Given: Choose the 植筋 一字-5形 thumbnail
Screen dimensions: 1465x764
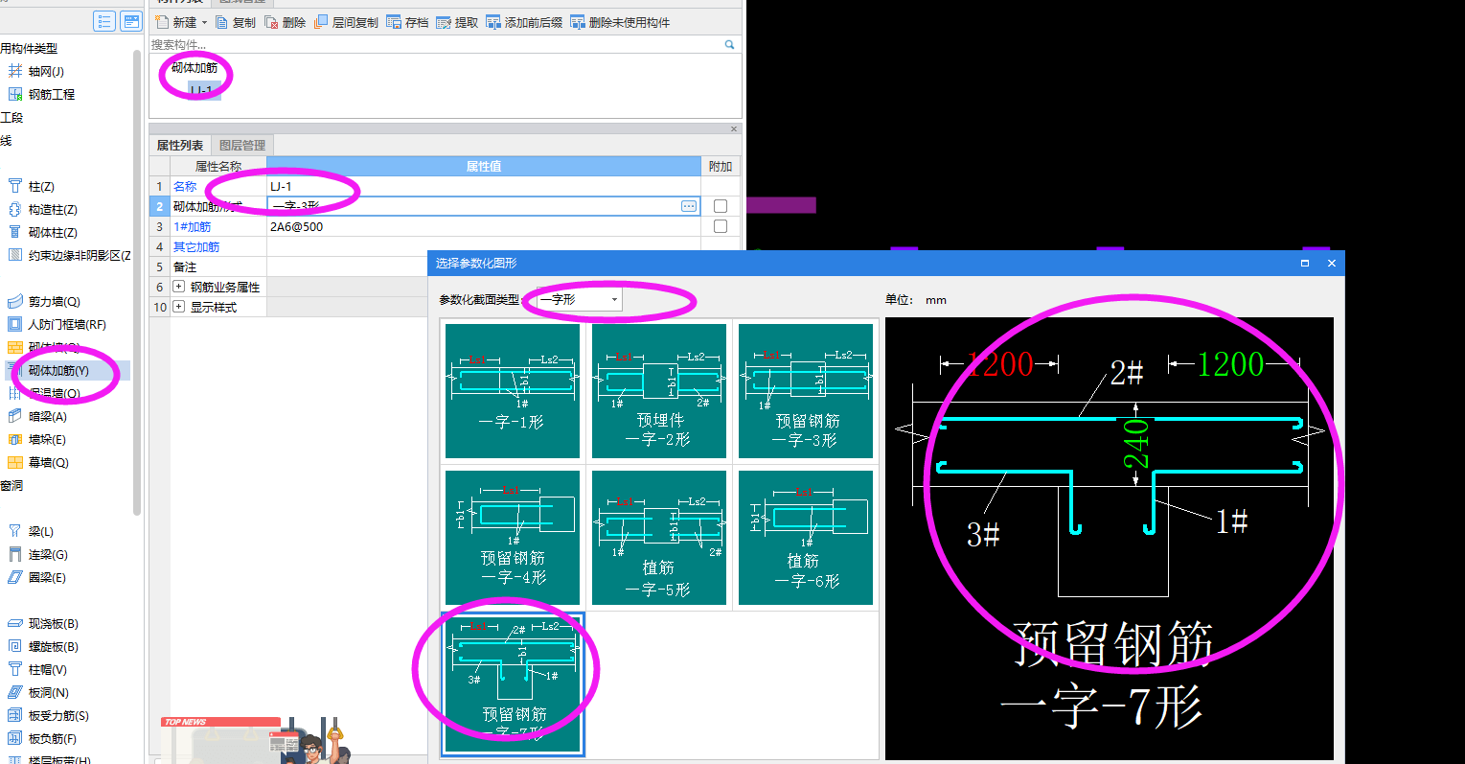Looking at the screenshot, I should coord(659,538).
